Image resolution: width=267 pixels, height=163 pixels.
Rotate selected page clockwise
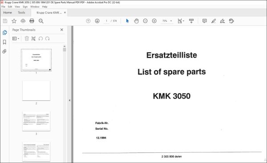pos(48,39)
